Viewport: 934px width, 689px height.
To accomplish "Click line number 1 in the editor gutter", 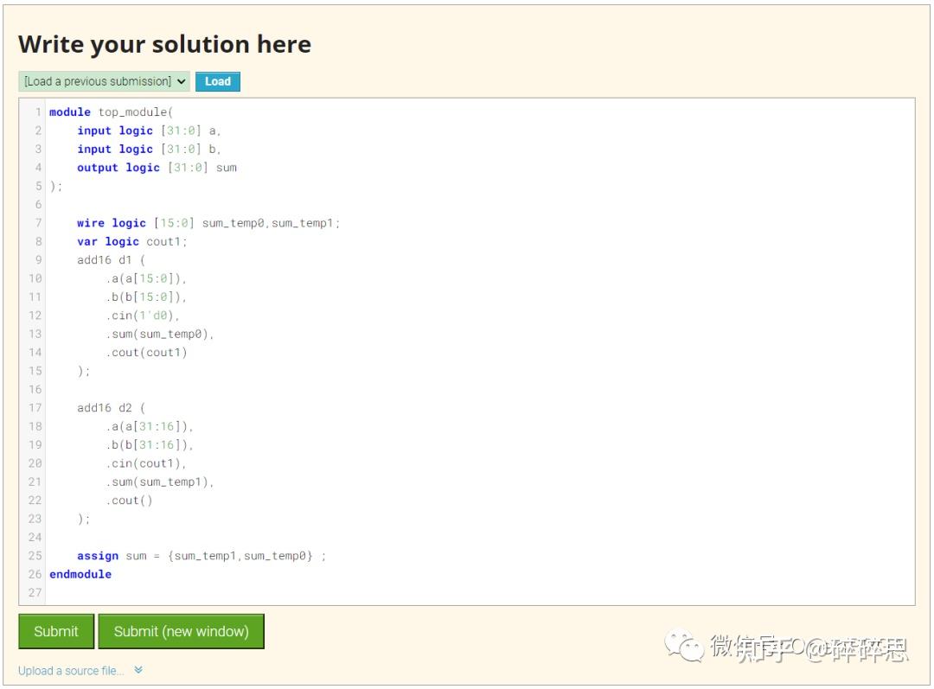I will coord(37,112).
